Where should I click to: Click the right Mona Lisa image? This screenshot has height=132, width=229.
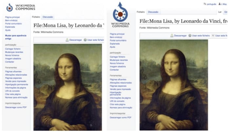click(x=174, y=85)
